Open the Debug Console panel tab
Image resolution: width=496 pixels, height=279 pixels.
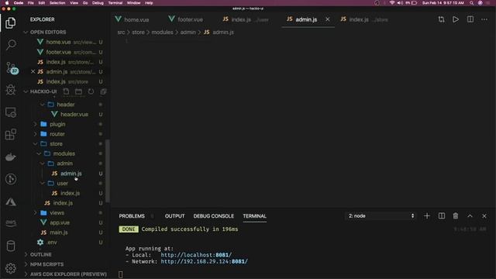coord(214,216)
